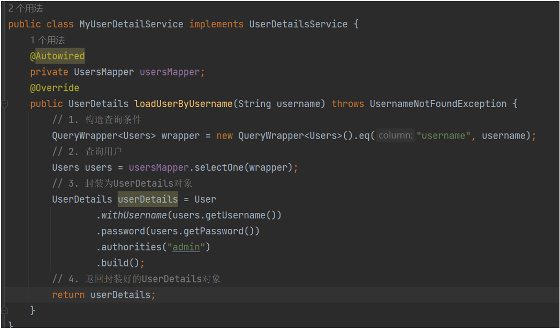Click the underlined "admin" string
Viewport: 560px width, 329px height.
click(186, 247)
